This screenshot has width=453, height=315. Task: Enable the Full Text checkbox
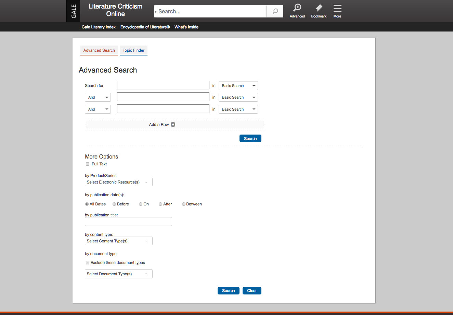point(88,164)
